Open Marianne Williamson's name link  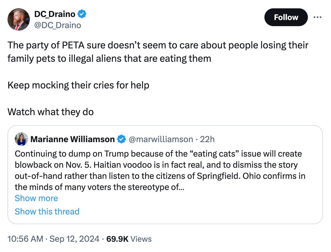click(72, 139)
